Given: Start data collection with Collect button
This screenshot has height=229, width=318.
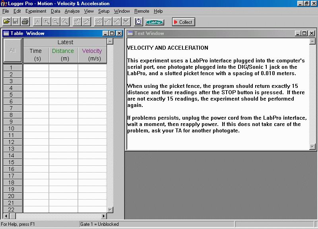Looking at the screenshot, I should 183,22.
